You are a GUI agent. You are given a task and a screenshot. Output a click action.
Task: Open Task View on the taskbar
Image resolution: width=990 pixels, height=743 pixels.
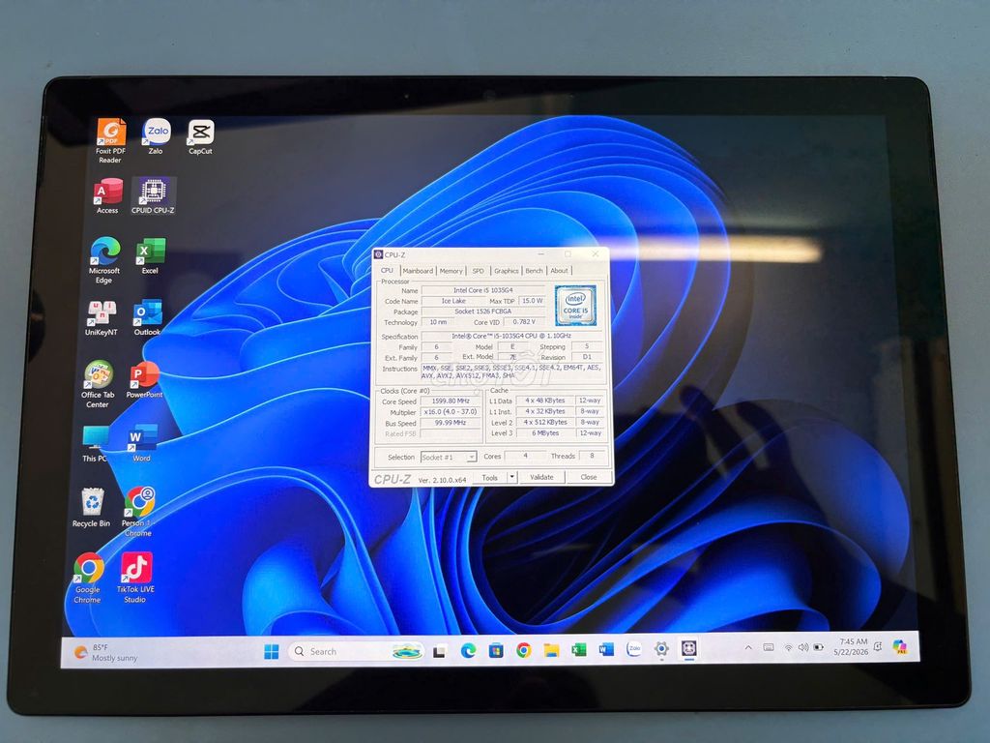click(x=440, y=651)
